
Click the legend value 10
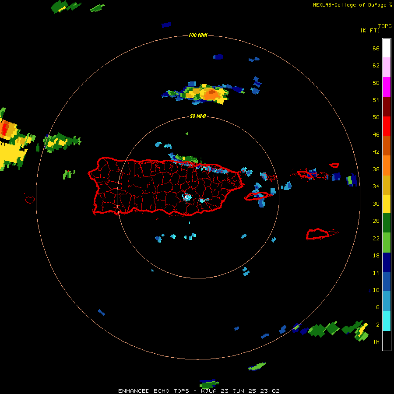point(376,290)
